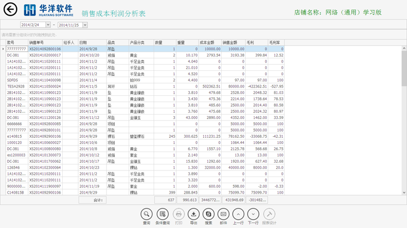Sort by the 毛利 column header
407x228 pixels.
(257, 43)
